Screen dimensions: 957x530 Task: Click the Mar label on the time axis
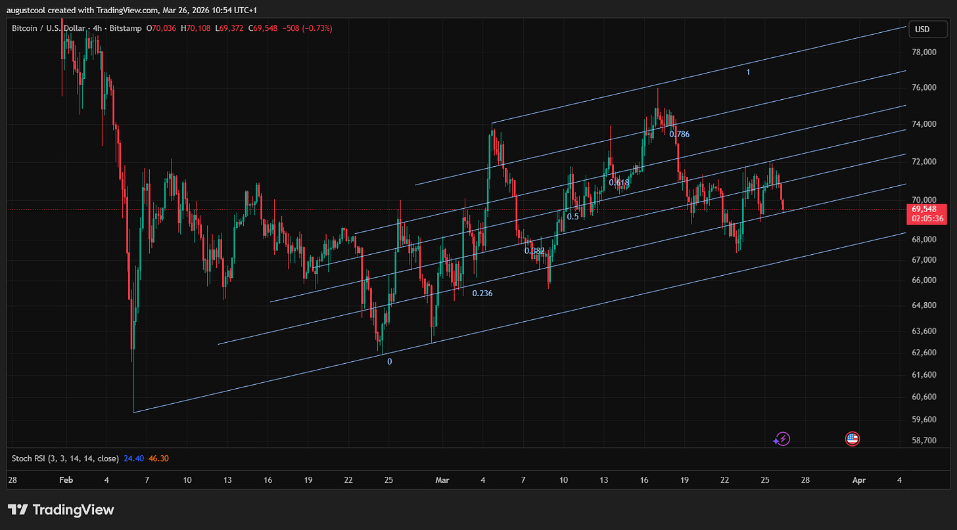point(442,480)
